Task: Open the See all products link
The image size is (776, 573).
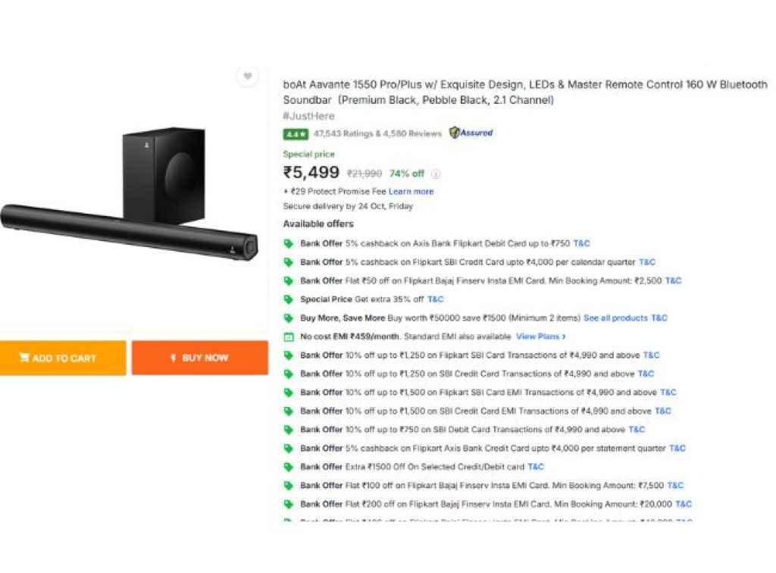Action: [615, 318]
